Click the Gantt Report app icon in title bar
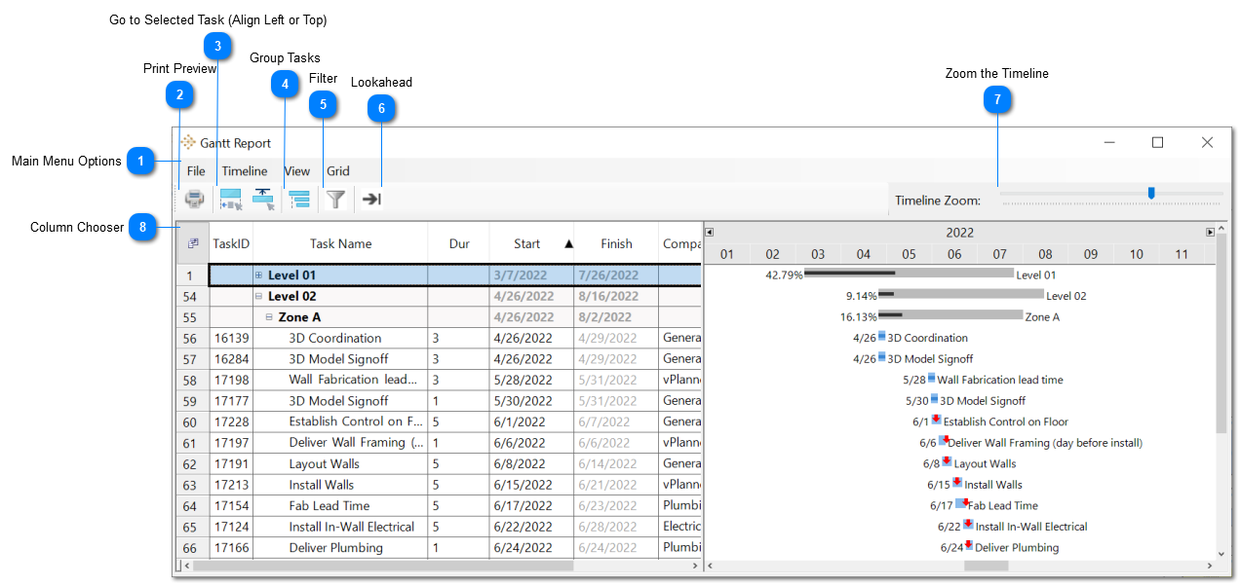 (188, 143)
